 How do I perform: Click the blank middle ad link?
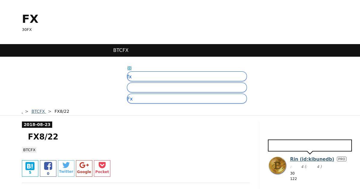pos(187,88)
